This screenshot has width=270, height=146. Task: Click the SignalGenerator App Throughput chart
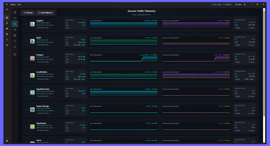(x=124, y=92)
